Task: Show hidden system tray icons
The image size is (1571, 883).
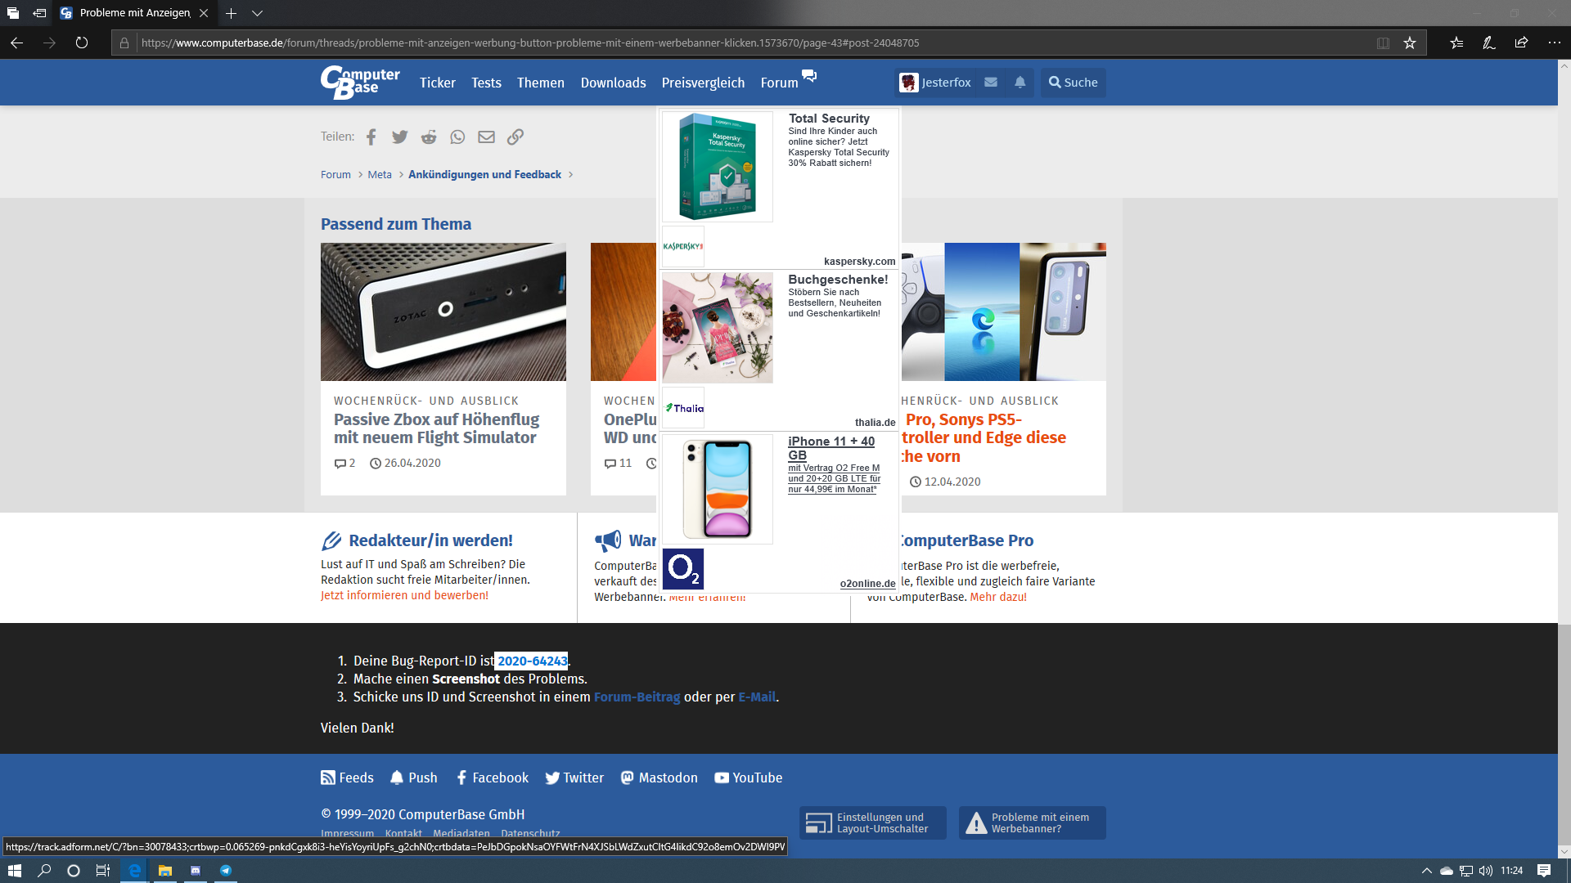Action: [x=1426, y=871]
